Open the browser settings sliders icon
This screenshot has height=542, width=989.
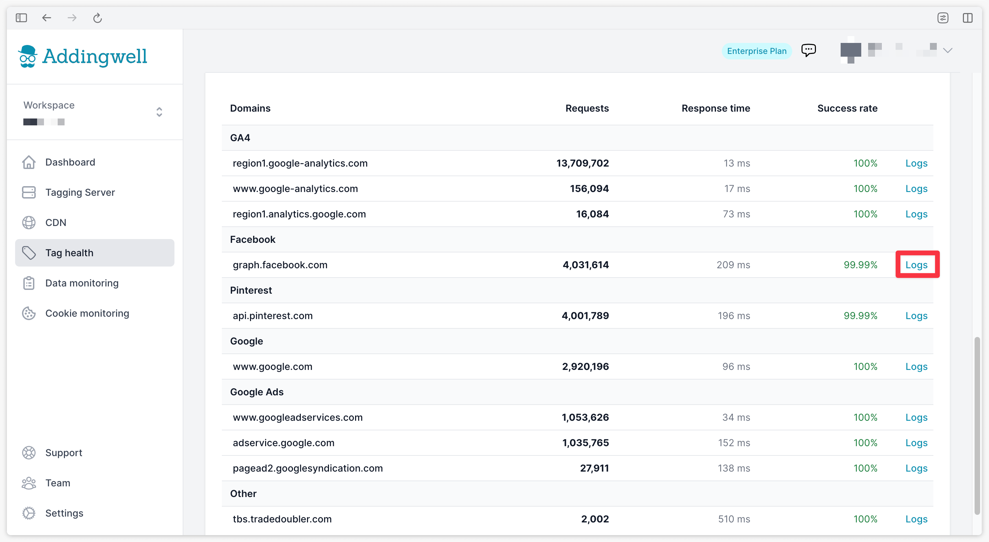[x=943, y=18]
